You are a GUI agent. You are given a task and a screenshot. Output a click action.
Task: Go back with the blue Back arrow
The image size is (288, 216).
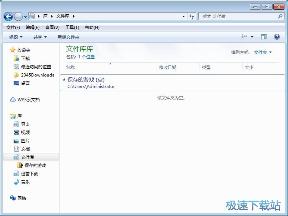[x=8, y=16]
